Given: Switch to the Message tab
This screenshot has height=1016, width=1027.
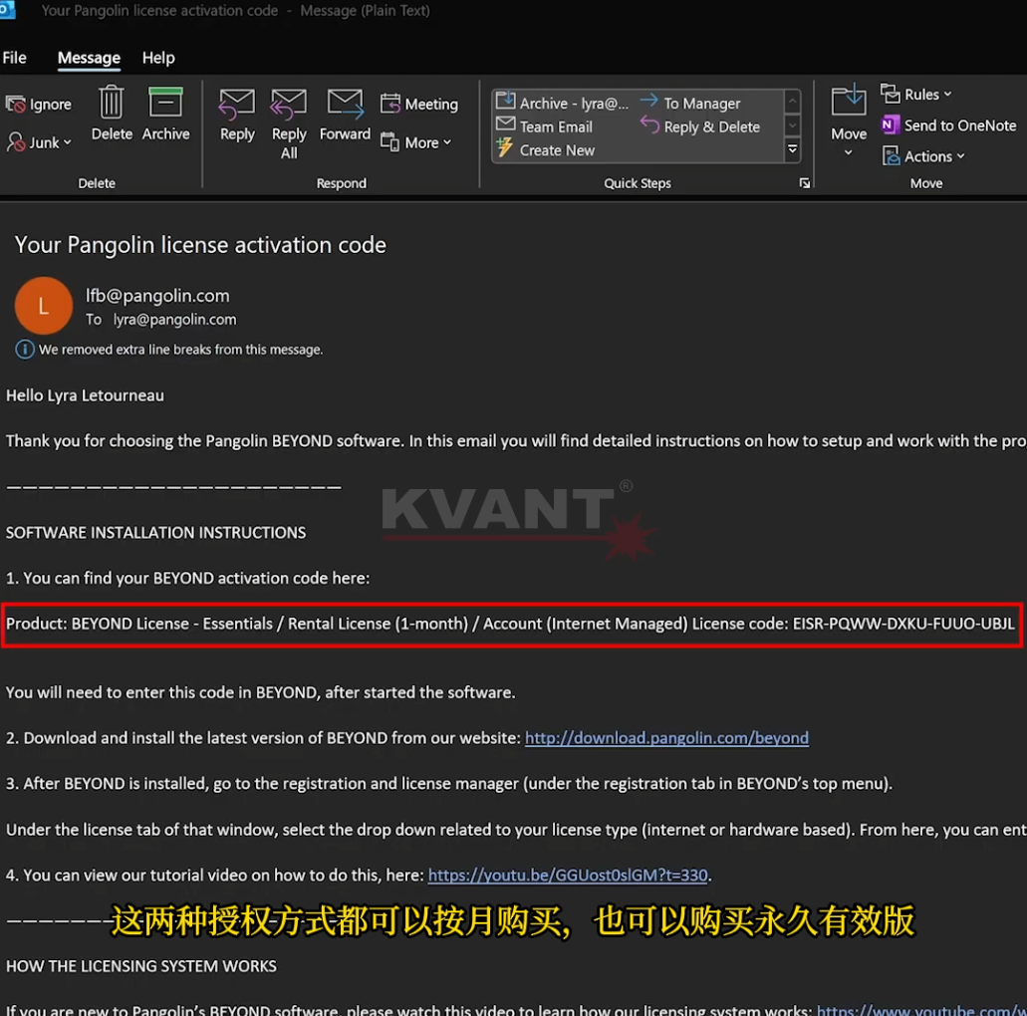Looking at the screenshot, I should 89,58.
